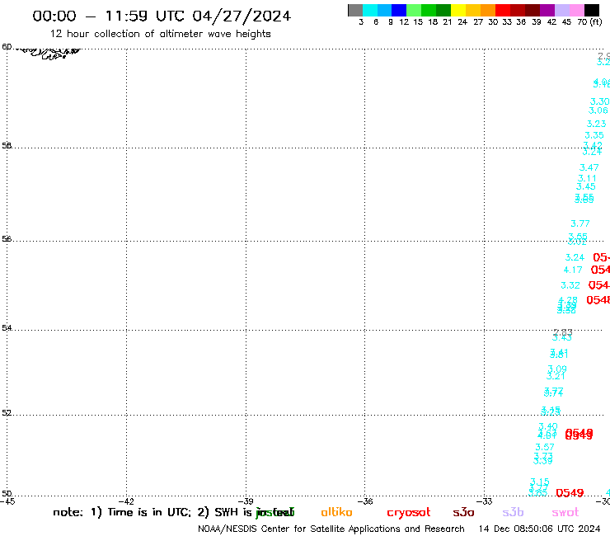Click the latitude axis label '56'
Screen dimensions: 610x536
point(7,239)
